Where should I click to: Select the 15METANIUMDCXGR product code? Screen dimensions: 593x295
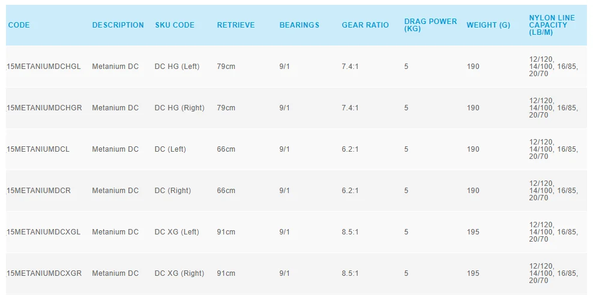[44, 273]
